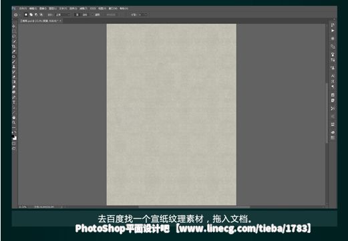Image resolution: width=348 pixels, height=241 pixels.
Task: Open the Clone Source panel icon
Action: pos(333,68)
